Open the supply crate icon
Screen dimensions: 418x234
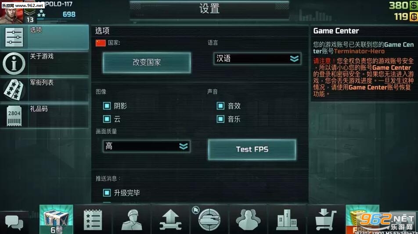56,220
